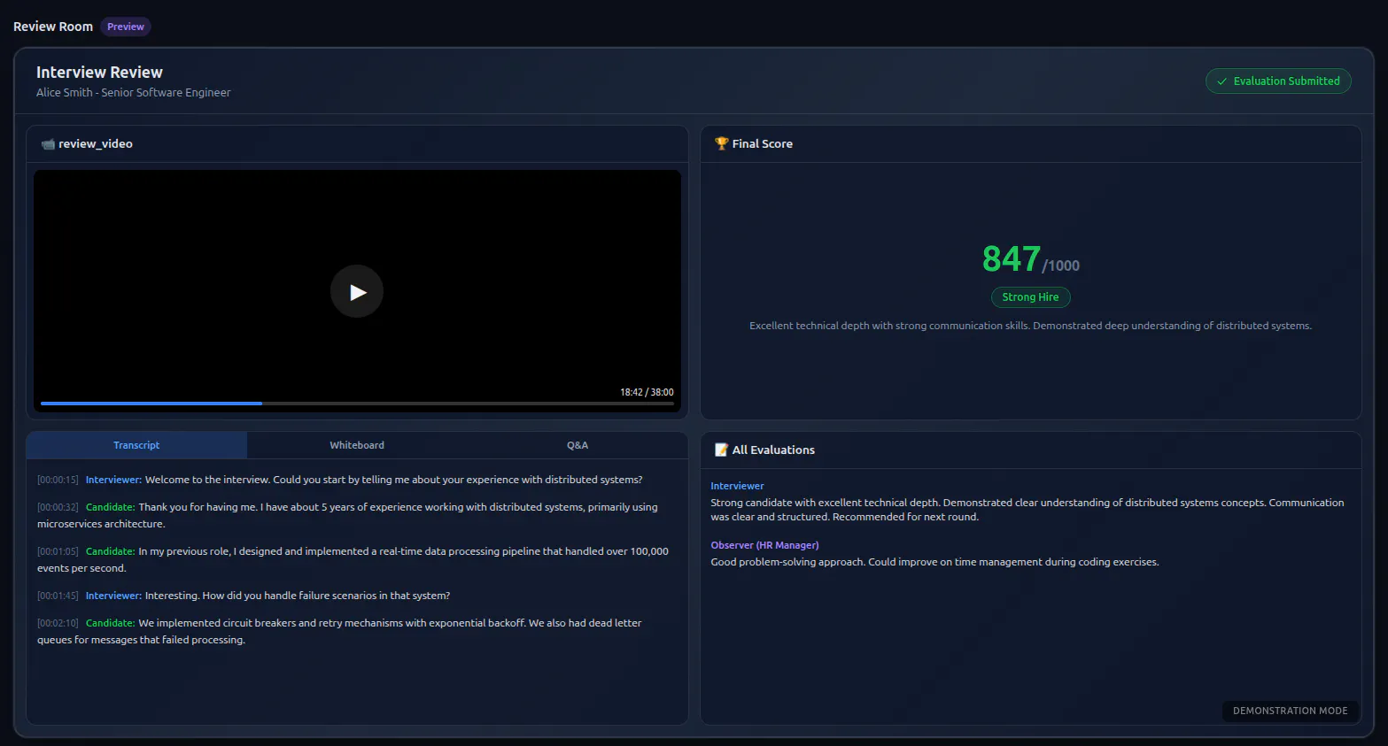Image resolution: width=1388 pixels, height=746 pixels.
Task: Click the All Evaluations panel title
Action: [x=773, y=450]
